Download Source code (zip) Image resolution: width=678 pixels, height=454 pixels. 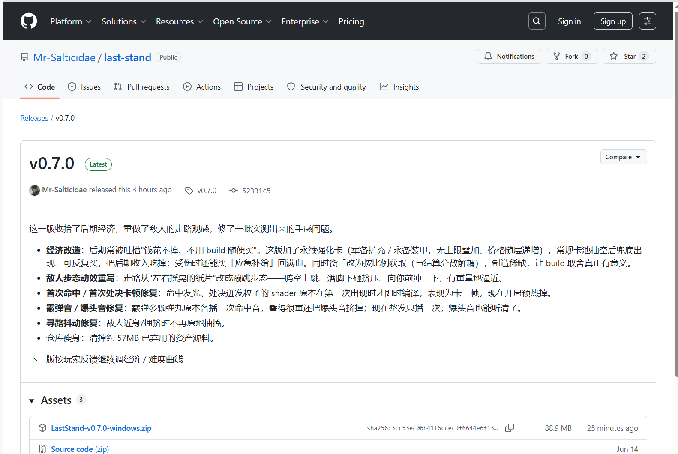click(x=80, y=449)
